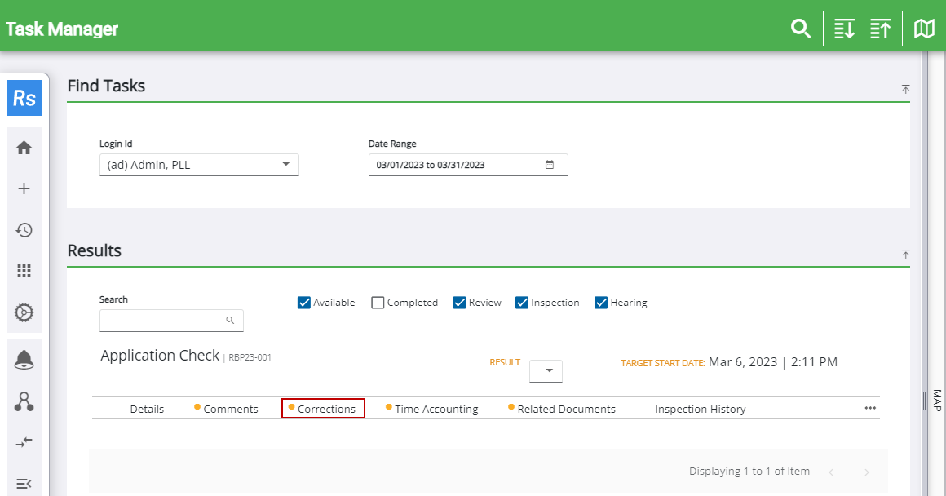The height and width of the screenshot is (496, 946).
Task: Click the search magnifier icon in header
Action: click(x=801, y=29)
